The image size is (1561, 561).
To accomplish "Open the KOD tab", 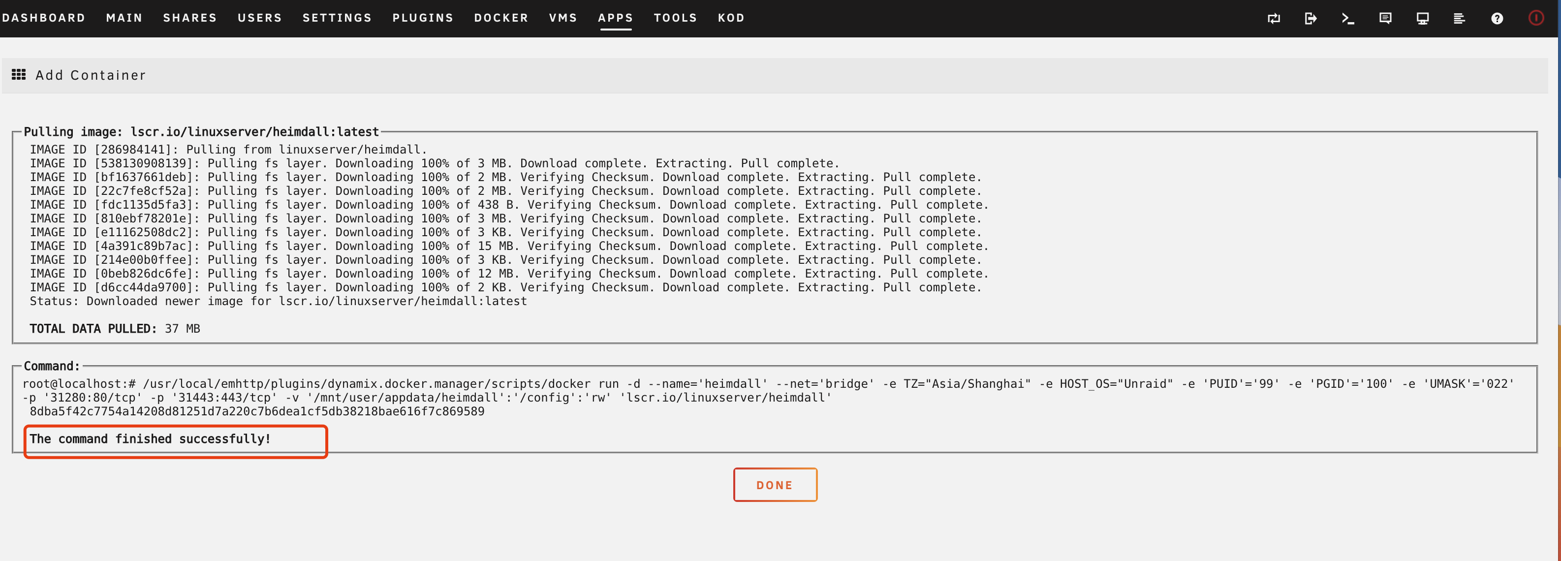I will [731, 18].
